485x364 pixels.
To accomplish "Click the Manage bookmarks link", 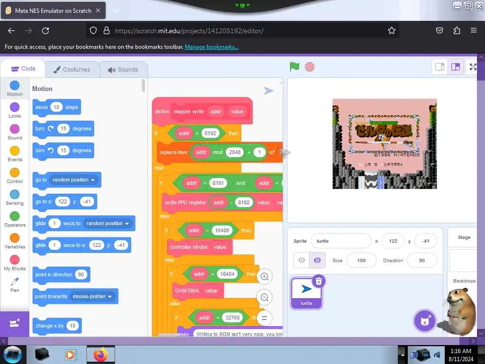I will click(x=212, y=47).
